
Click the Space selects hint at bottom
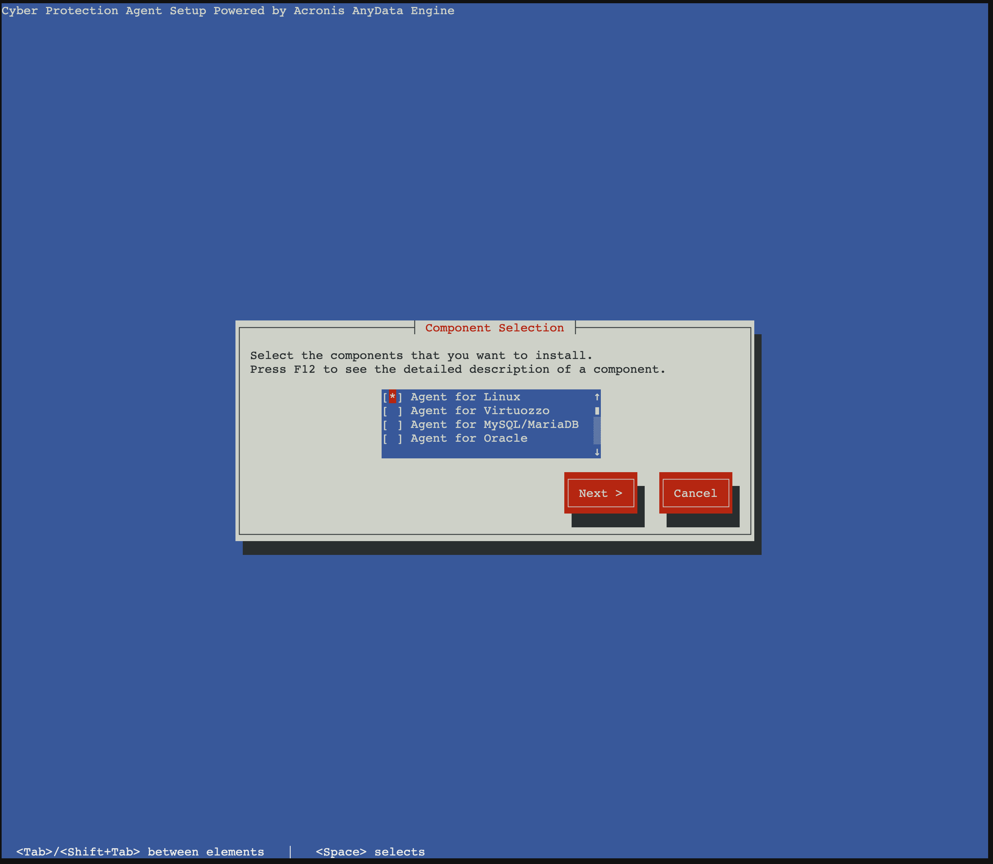tap(370, 852)
